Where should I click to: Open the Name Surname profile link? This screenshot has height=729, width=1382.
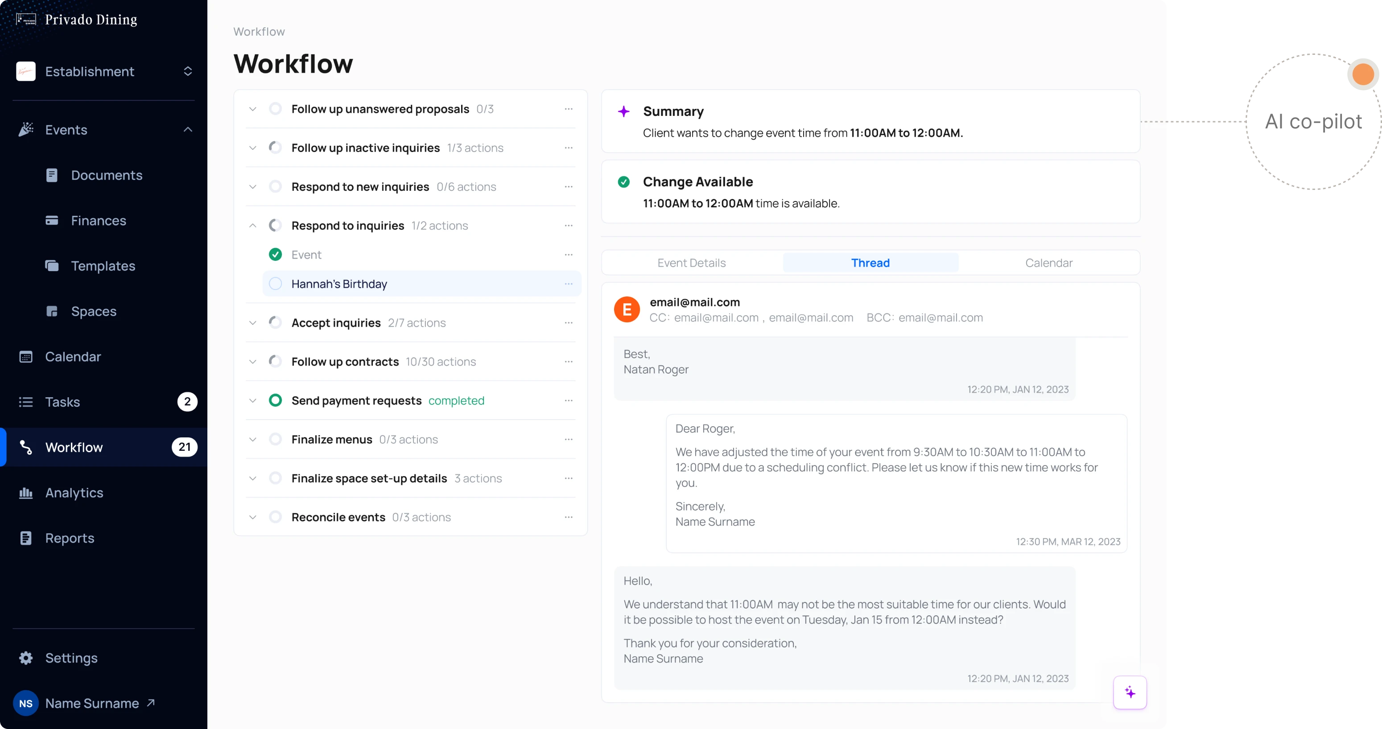point(91,703)
